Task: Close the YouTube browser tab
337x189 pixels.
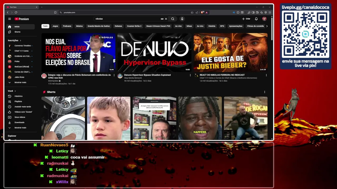Action: tap(37, 7)
